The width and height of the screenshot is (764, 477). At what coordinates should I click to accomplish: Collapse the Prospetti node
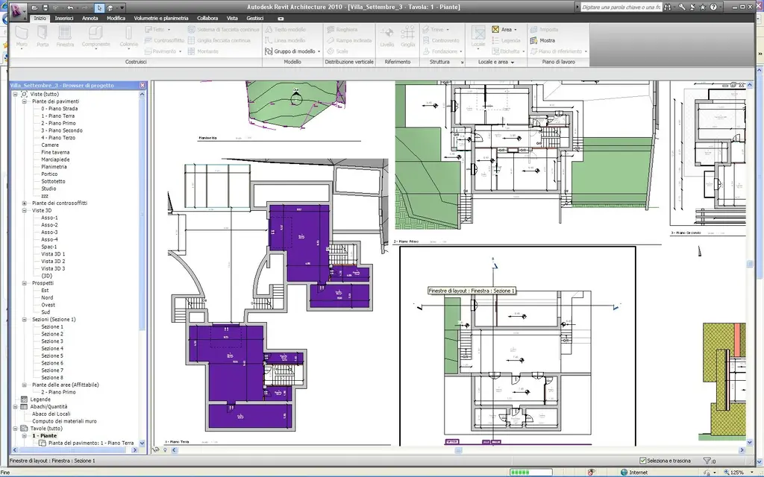pyautogui.click(x=25, y=282)
